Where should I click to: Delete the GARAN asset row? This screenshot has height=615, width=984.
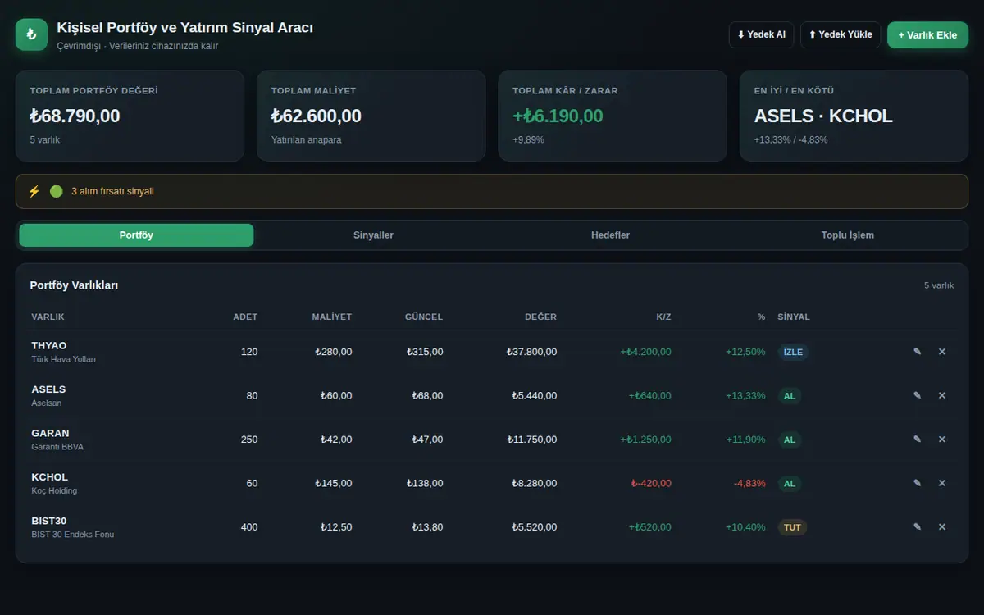point(941,440)
